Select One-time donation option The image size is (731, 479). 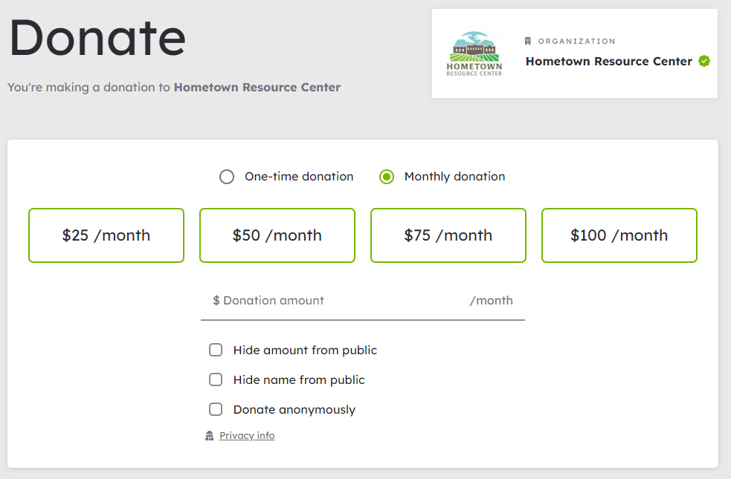227,177
